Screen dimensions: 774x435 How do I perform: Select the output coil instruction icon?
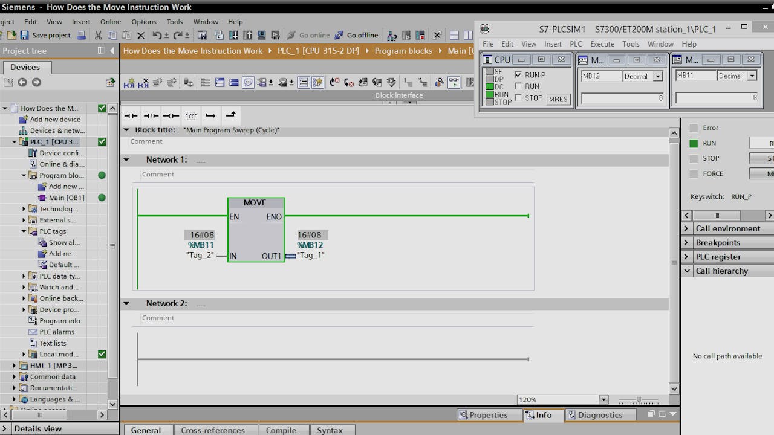(x=171, y=115)
